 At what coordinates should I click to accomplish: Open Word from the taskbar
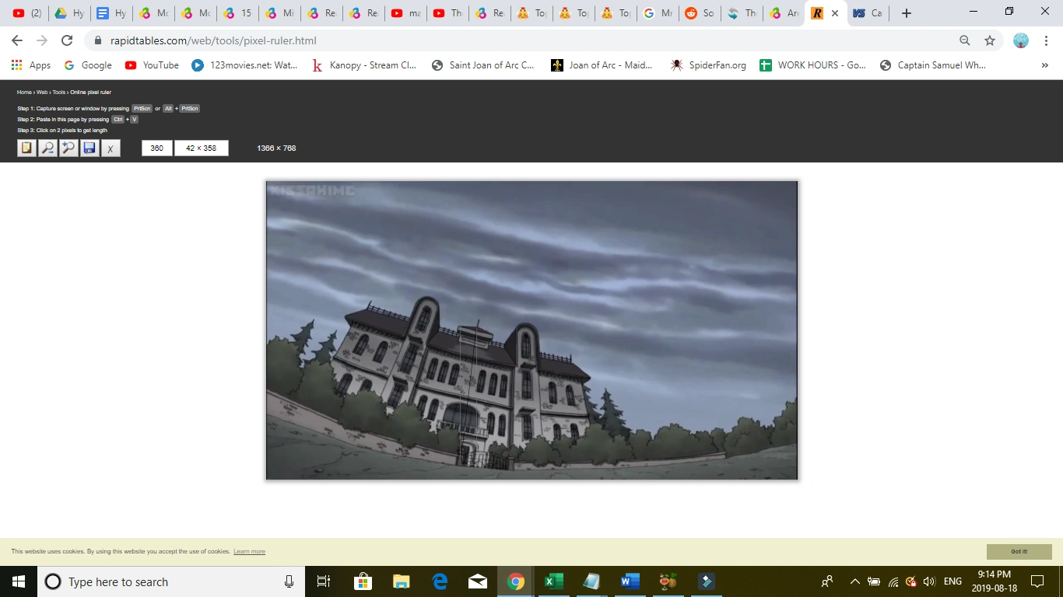tap(630, 581)
